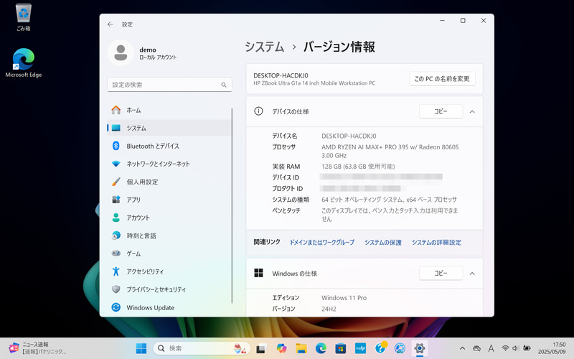
Task: Copy the Windows の仕様 details
Action: 441,274
